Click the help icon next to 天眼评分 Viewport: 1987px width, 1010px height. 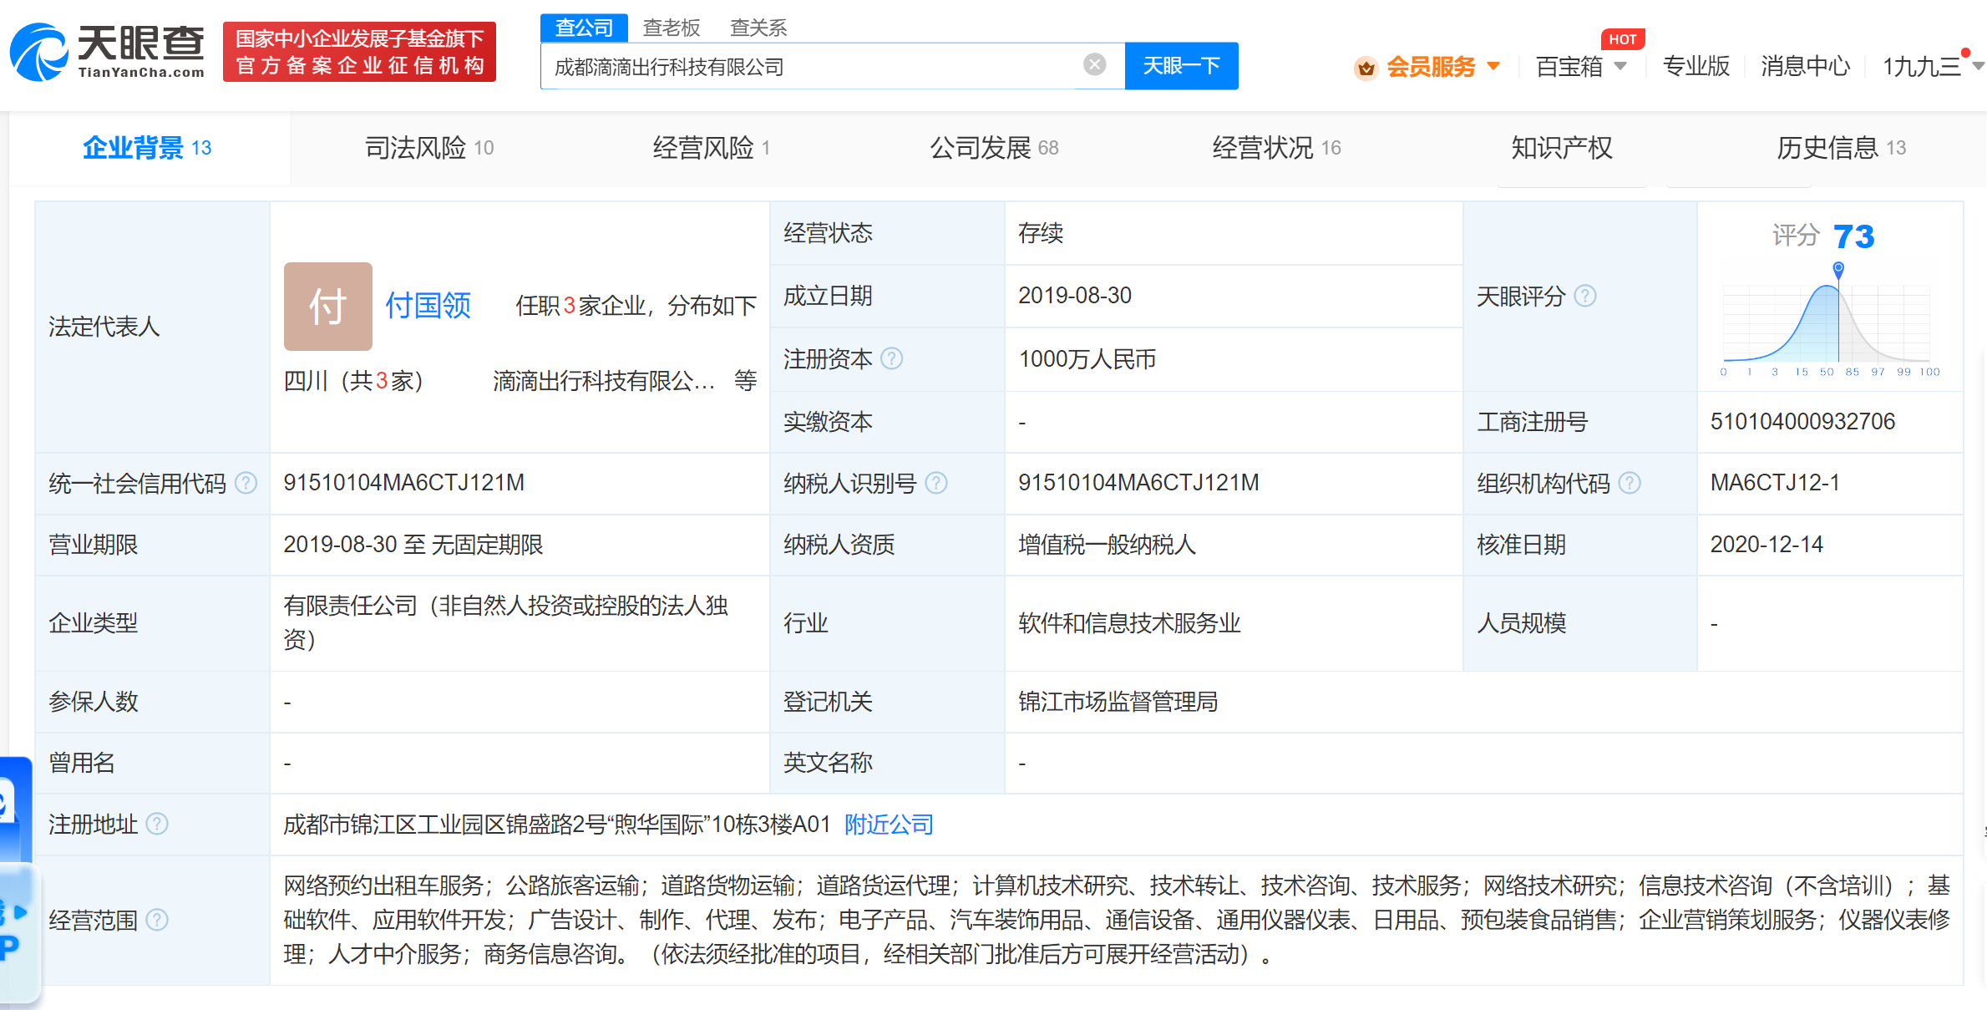pyautogui.click(x=1584, y=296)
